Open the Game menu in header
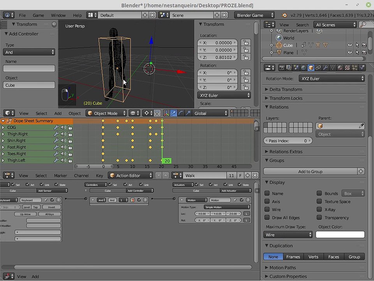Viewport: 374px width, 281px height. coord(38,15)
